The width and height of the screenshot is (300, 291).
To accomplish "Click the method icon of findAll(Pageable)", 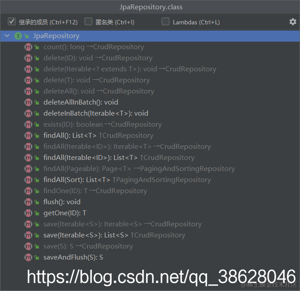I will pos(28,169).
